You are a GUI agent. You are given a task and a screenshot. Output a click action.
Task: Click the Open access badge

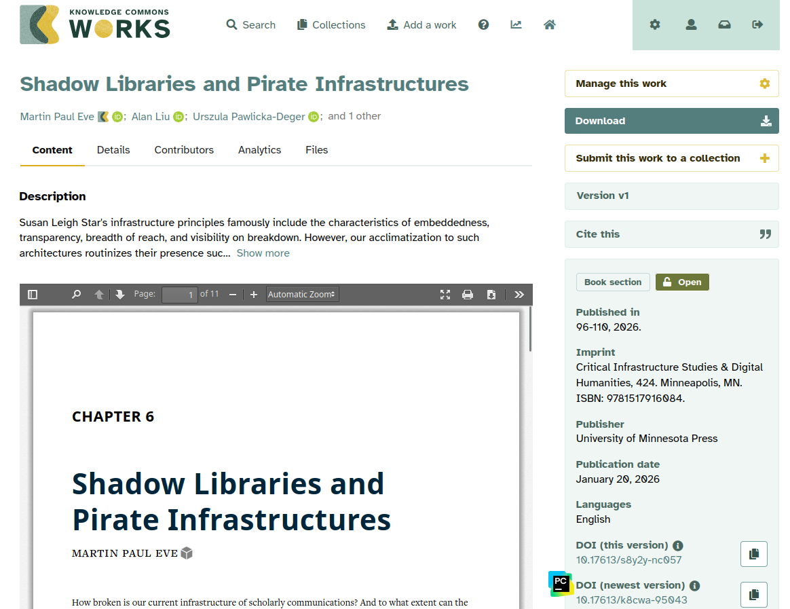(x=682, y=282)
